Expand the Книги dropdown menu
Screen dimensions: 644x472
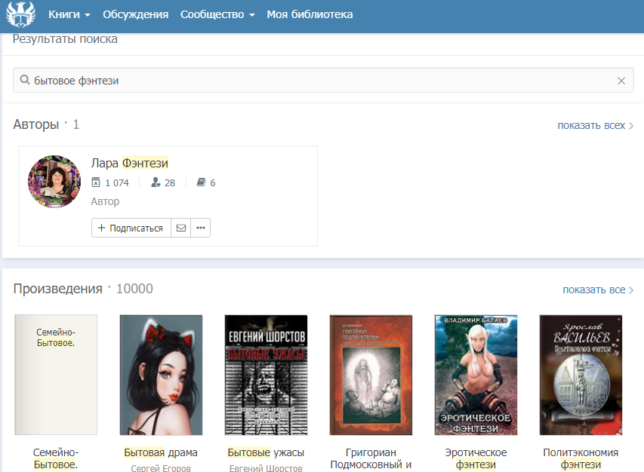pyautogui.click(x=69, y=15)
